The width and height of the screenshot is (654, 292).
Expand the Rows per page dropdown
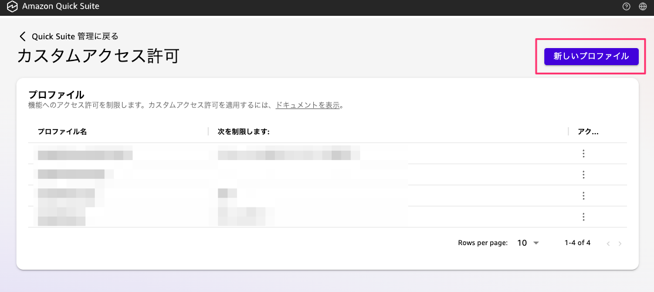(x=528, y=243)
